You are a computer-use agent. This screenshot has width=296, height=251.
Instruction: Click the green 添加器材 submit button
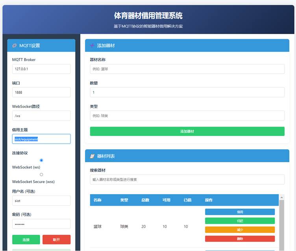pyautogui.click(x=187, y=131)
